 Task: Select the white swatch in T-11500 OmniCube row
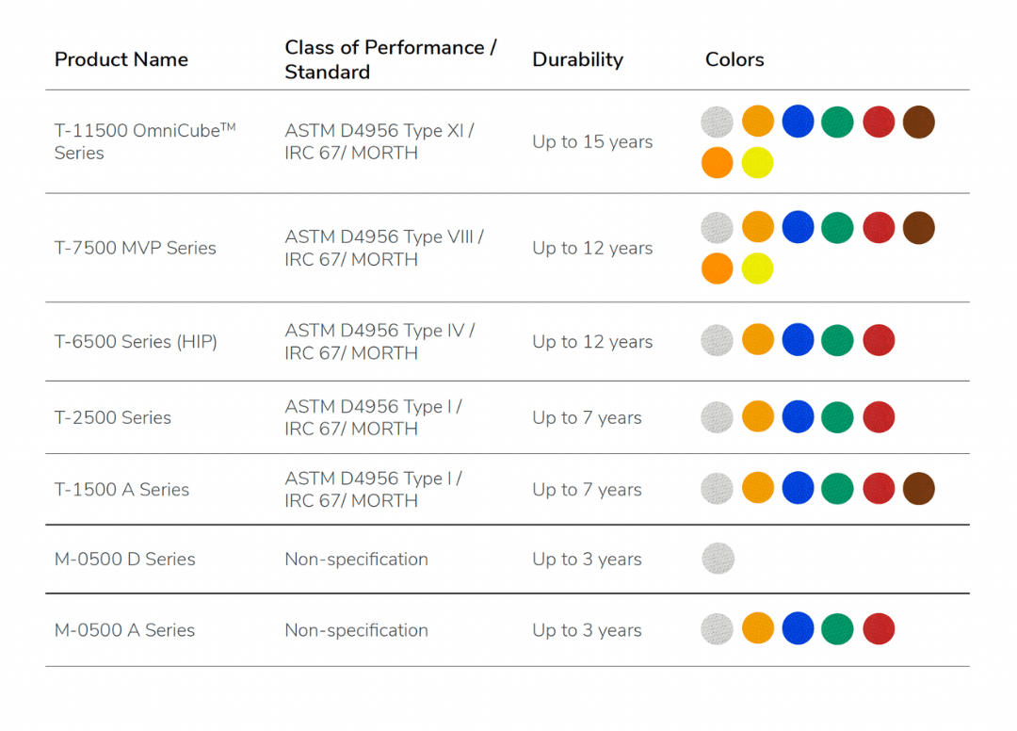coord(718,122)
